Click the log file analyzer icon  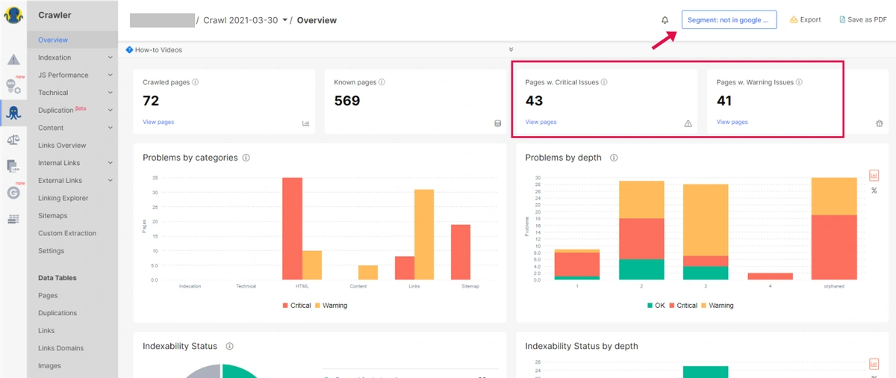click(x=13, y=166)
